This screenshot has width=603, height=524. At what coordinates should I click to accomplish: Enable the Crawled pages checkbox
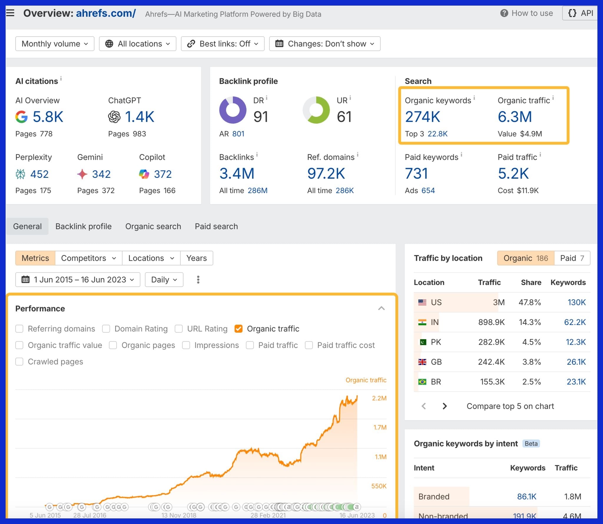click(19, 362)
